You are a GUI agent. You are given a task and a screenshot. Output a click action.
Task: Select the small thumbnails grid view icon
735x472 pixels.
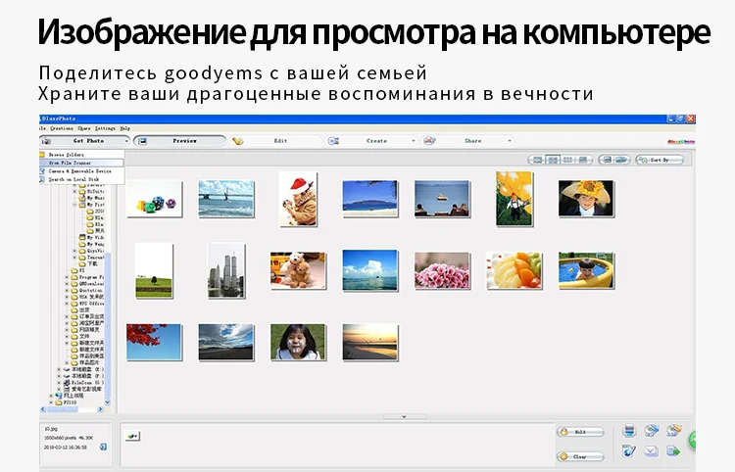tap(567, 161)
